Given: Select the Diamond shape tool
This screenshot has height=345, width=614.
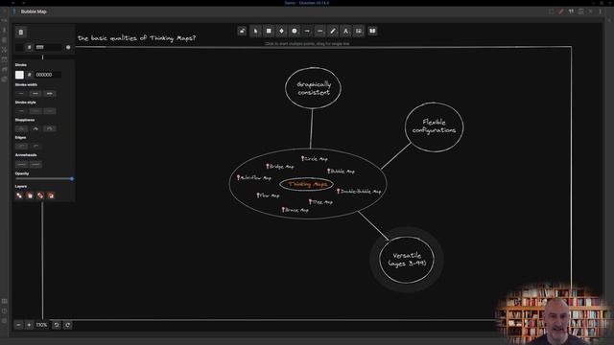Looking at the screenshot, I should 281,31.
